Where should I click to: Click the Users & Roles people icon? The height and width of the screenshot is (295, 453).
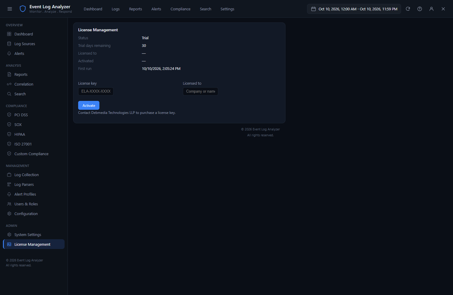tap(9, 204)
